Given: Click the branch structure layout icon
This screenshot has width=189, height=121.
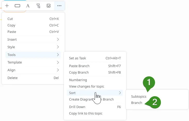Looking at the screenshot, I should (x=38, y=6).
